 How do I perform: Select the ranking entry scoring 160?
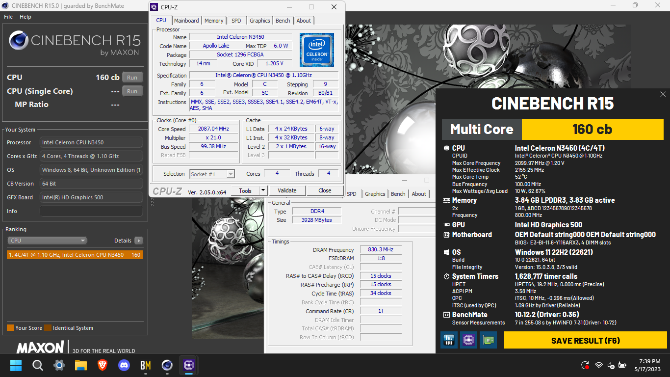tap(75, 255)
